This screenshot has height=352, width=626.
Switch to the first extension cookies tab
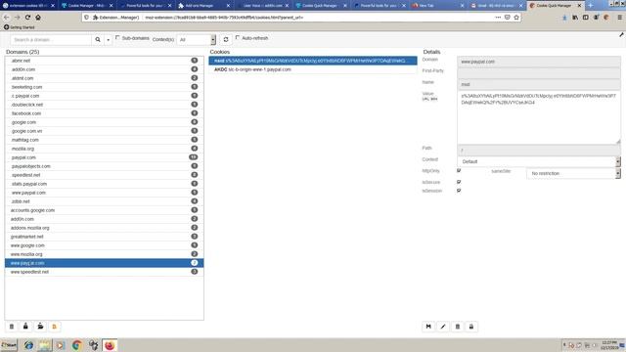[x=28, y=6]
